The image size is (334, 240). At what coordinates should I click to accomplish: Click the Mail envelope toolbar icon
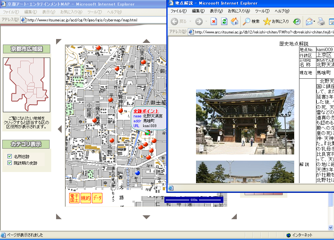(309, 21)
